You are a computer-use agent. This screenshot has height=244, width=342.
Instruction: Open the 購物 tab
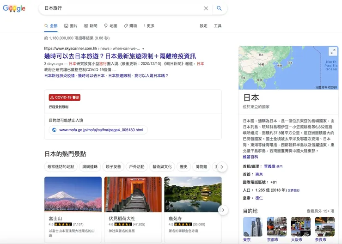[130, 26]
